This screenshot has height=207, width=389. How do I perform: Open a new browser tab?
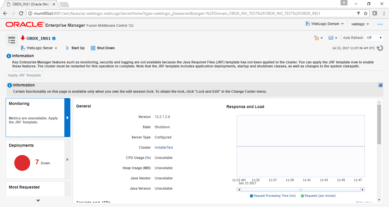click(x=64, y=4)
